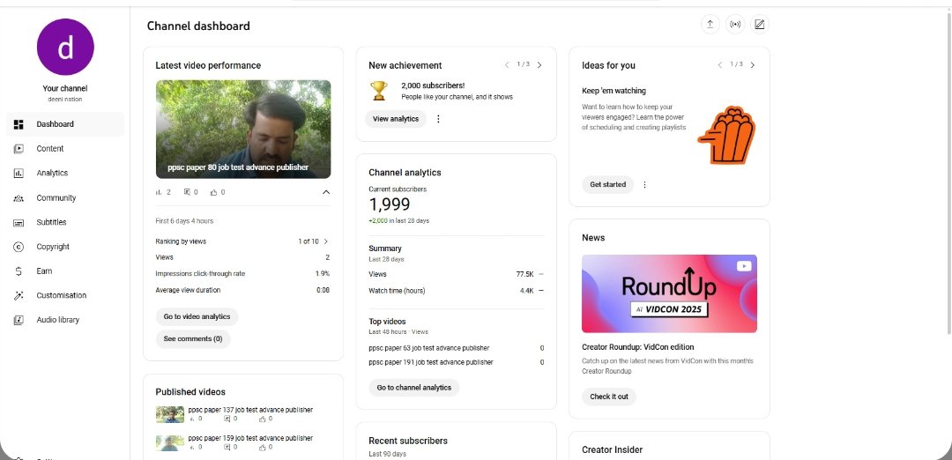This screenshot has width=952, height=460.
Task: Collapse latest video performance details chevron
Action: [326, 192]
